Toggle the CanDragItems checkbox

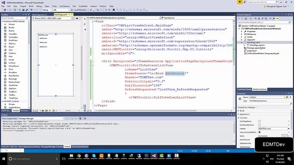259,121
